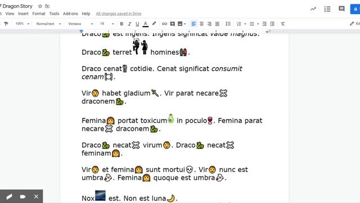This screenshot has height=203, width=360.
Task: Click the word 'terret'
Action: (x=122, y=52)
